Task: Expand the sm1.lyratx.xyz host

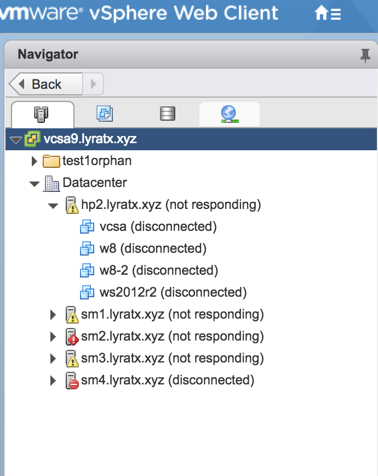Action: click(x=53, y=315)
